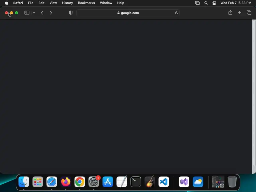Show the Safari sidebar

tap(27, 13)
